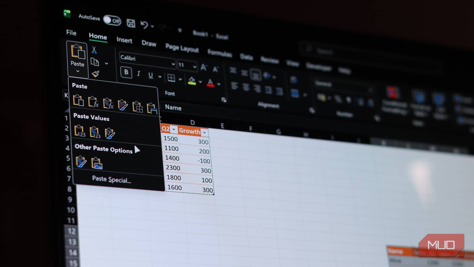Select cell containing 1600

(x=174, y=187)
